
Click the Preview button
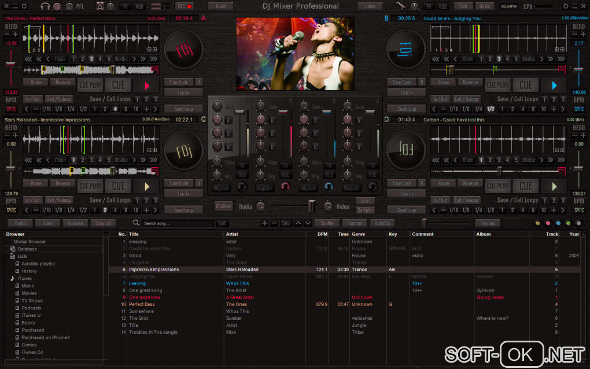[488, 223]
